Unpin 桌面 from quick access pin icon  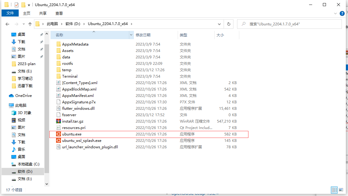click(x=41, y=35)
